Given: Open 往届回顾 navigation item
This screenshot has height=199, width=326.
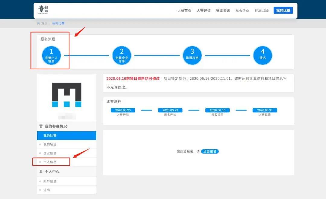Looking at the screenshot, I should click(261, 11).
